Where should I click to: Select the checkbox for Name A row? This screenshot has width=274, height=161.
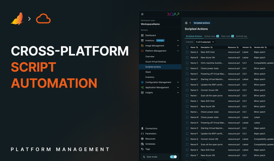click(x=187, y=52)
